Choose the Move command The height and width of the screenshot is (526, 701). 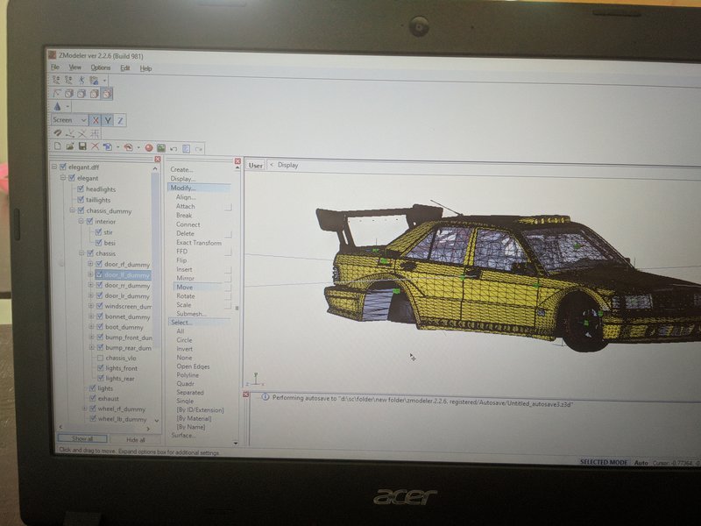coord(184,288)
